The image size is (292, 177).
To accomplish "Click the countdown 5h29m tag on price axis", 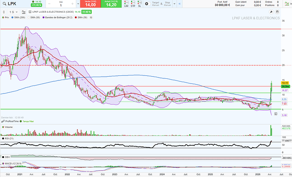I will point(286,86).
